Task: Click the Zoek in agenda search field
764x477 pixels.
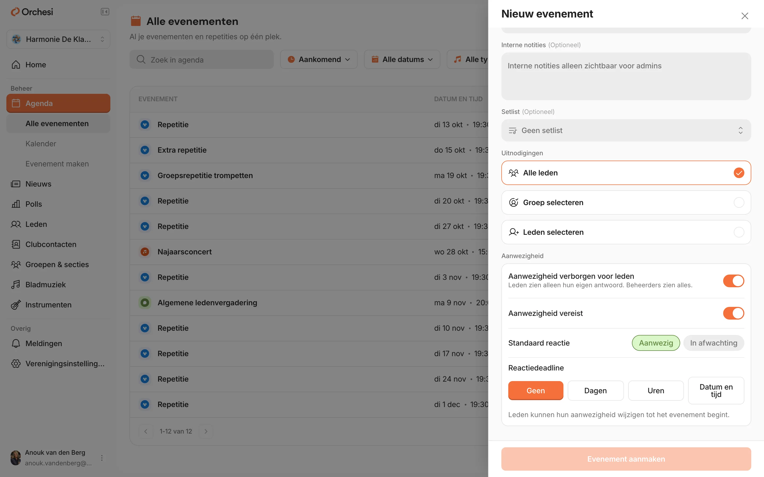Action: 201,59
